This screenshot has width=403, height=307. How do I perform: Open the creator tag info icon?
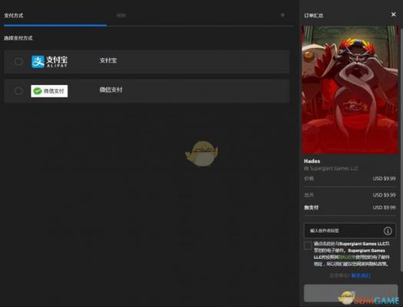point(388,231)
